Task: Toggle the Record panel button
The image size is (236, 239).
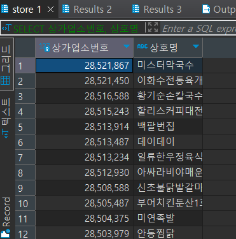Action: pos(6,217)
